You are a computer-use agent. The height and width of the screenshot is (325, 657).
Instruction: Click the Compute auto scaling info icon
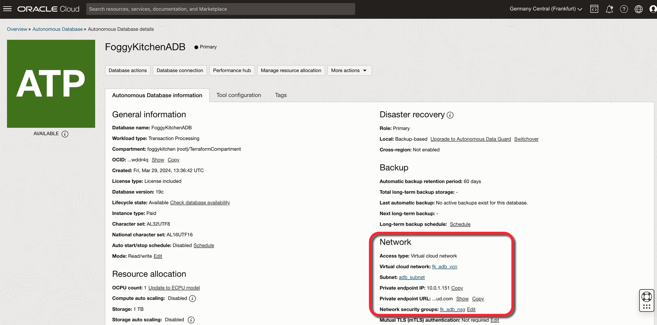click(x=193, y=299)
